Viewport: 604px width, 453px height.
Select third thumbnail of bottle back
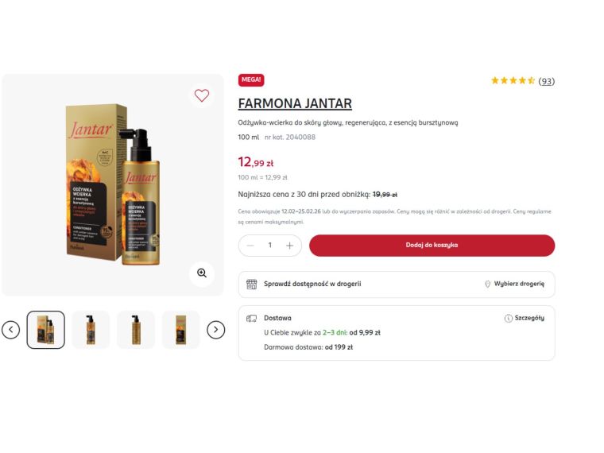click(136, 330)
